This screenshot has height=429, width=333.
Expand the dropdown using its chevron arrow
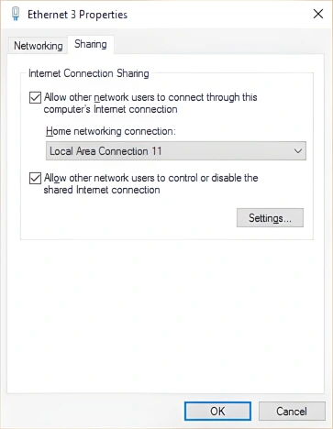click(x=298, y=151)
